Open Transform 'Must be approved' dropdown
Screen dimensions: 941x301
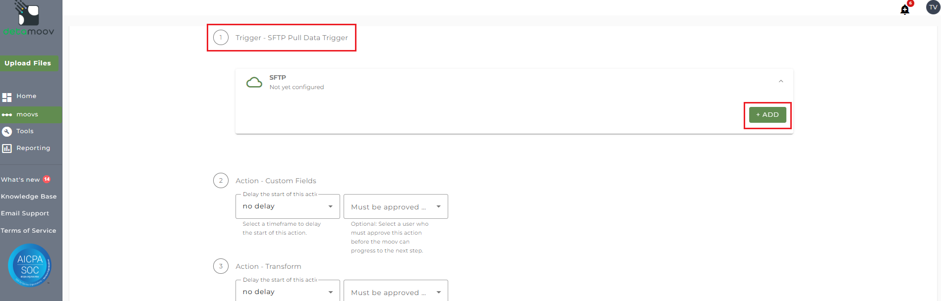(396, 291)
